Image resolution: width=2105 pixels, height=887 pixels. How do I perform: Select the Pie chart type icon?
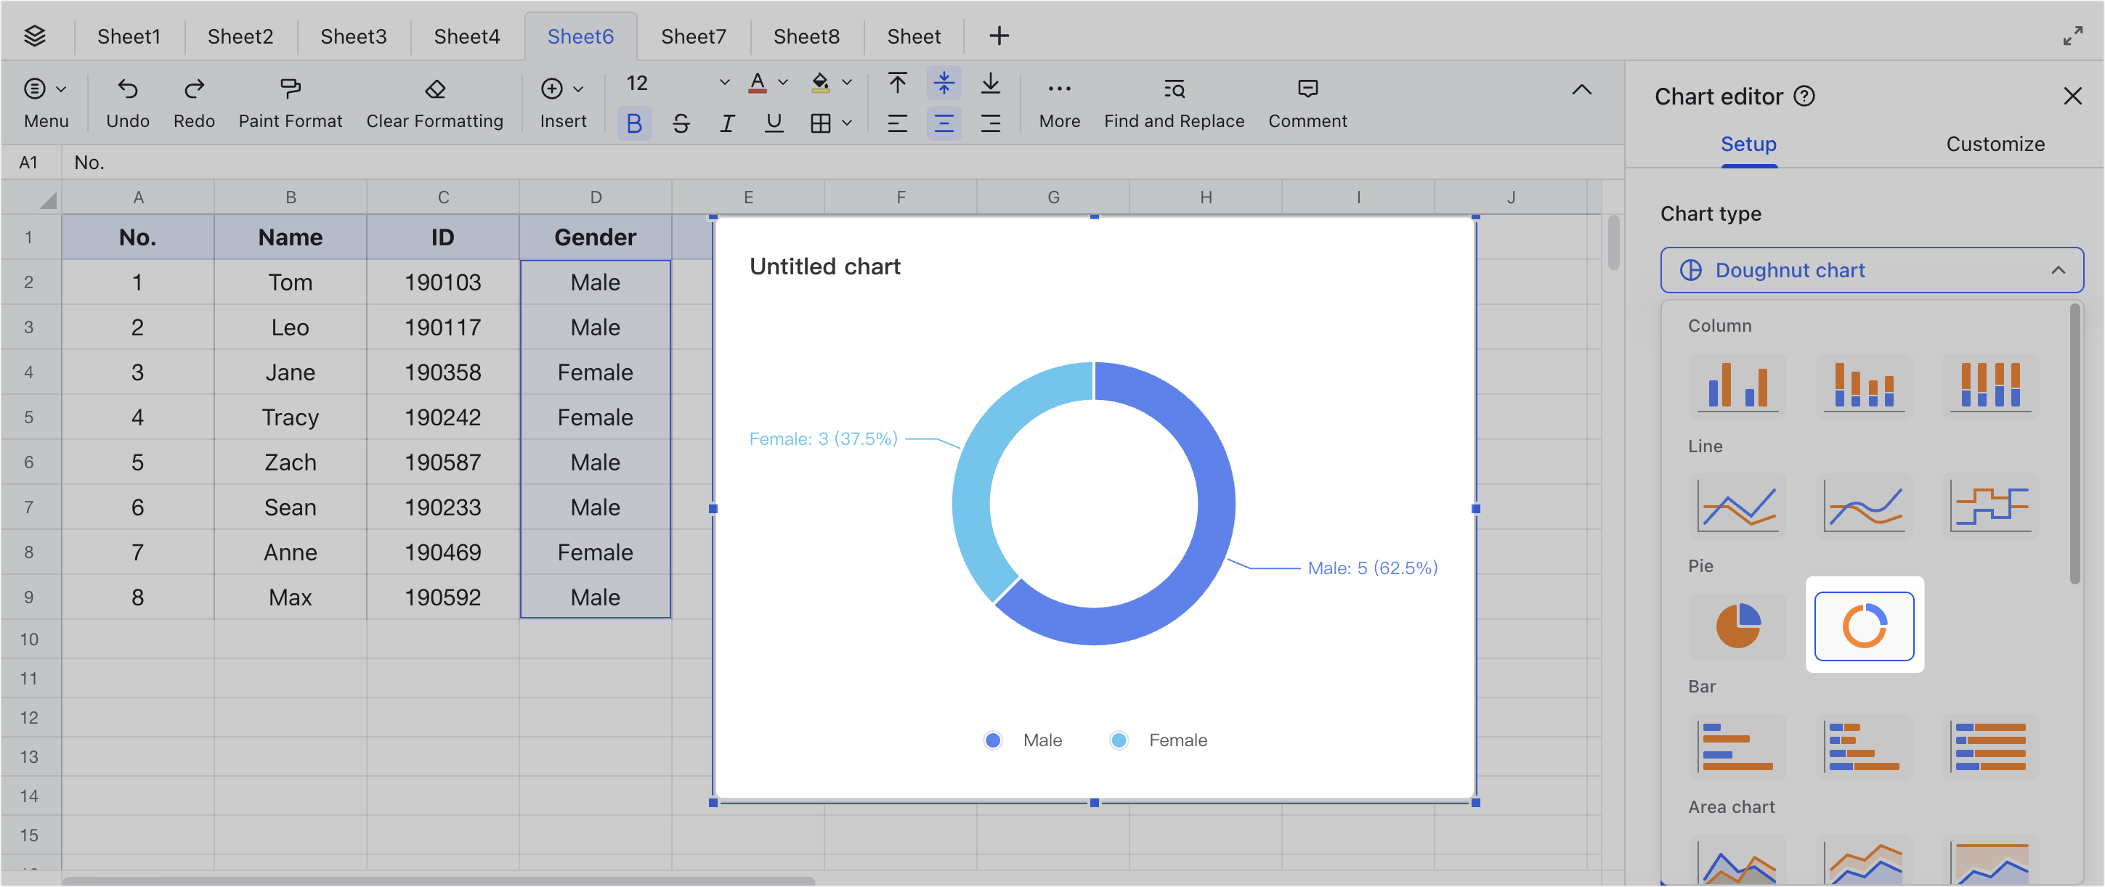coord(1737,626)
